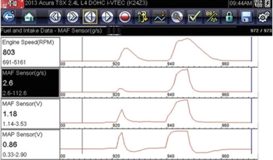
Task: Change the graph view type
Action: pyautogui.click(x=159, y=18)
